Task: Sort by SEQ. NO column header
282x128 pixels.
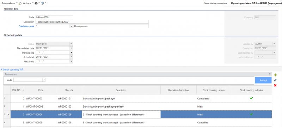Action: (18, 90)
